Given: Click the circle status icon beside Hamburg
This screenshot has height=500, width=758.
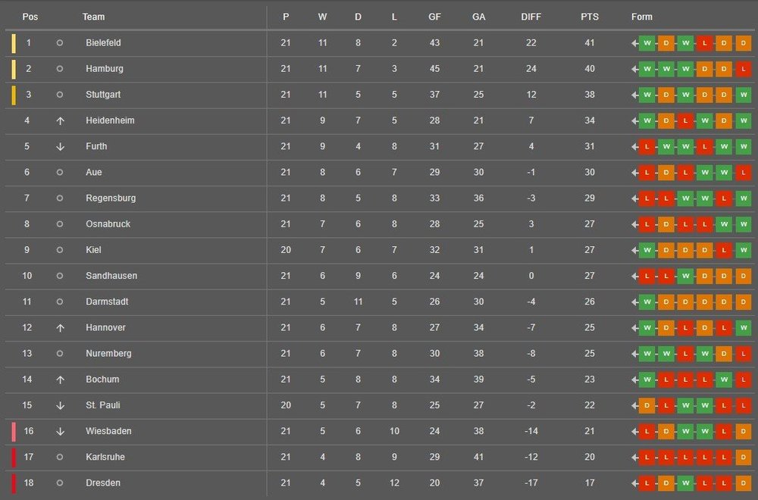Looking at the screenshot, I should pyautogui.click(x=59, y=69).
